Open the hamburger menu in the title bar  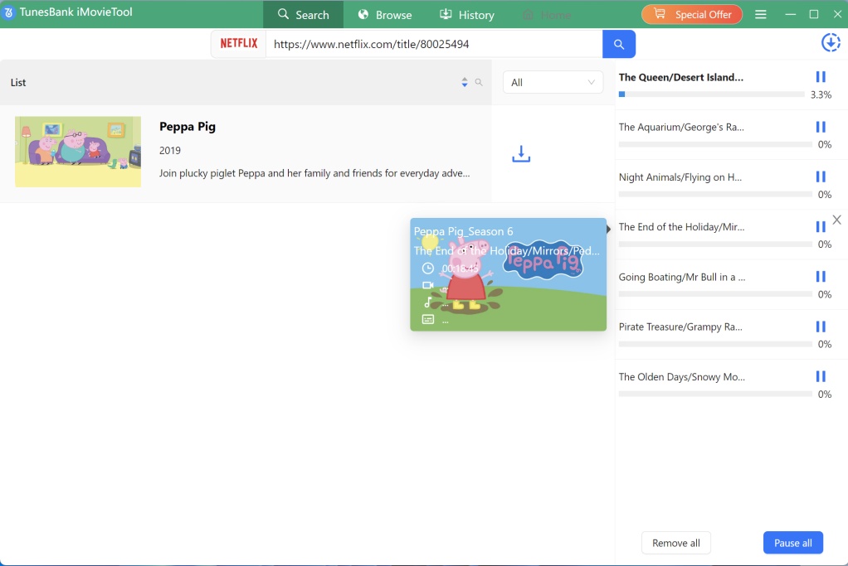point(760,14)
